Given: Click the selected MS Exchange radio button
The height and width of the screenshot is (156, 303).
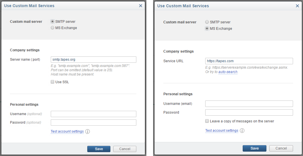Looking at the screenshot, I should tap(207, 29).
